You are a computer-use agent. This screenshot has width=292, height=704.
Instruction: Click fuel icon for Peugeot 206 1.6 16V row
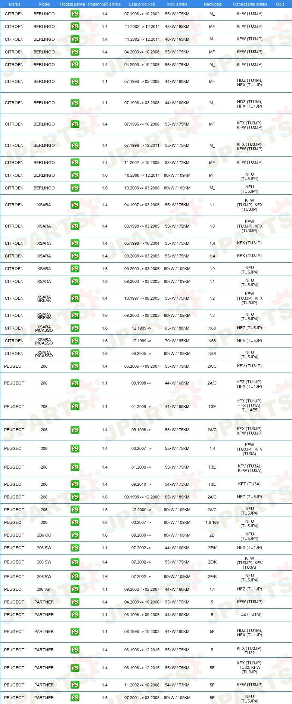click(x=75, y=522)
